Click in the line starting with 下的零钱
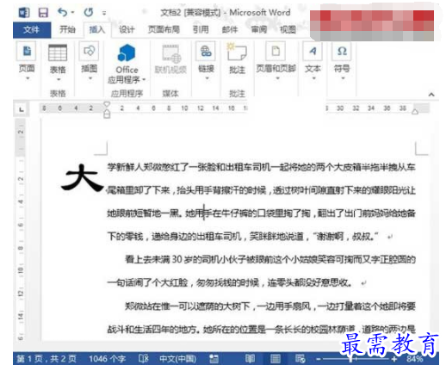446x371 pixels. tap(242, 237)
